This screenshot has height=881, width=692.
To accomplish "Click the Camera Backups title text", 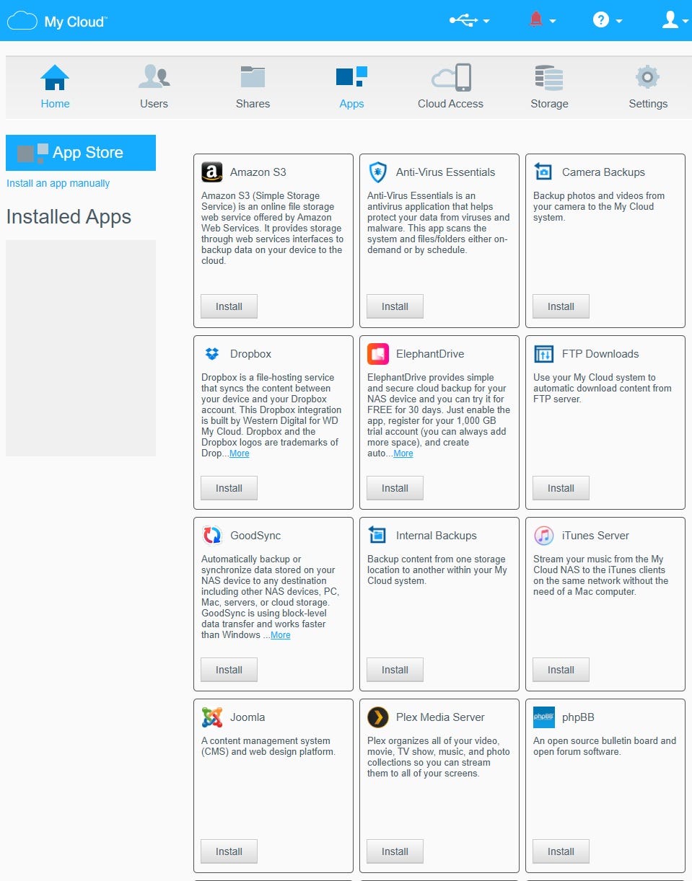I will (x=603, y=172).
